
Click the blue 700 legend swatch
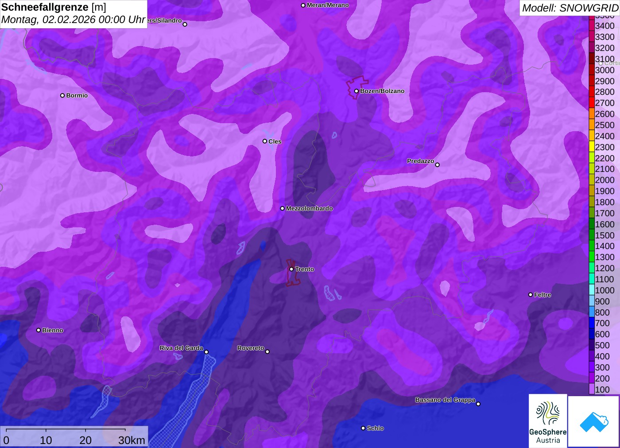click(592, 323)
